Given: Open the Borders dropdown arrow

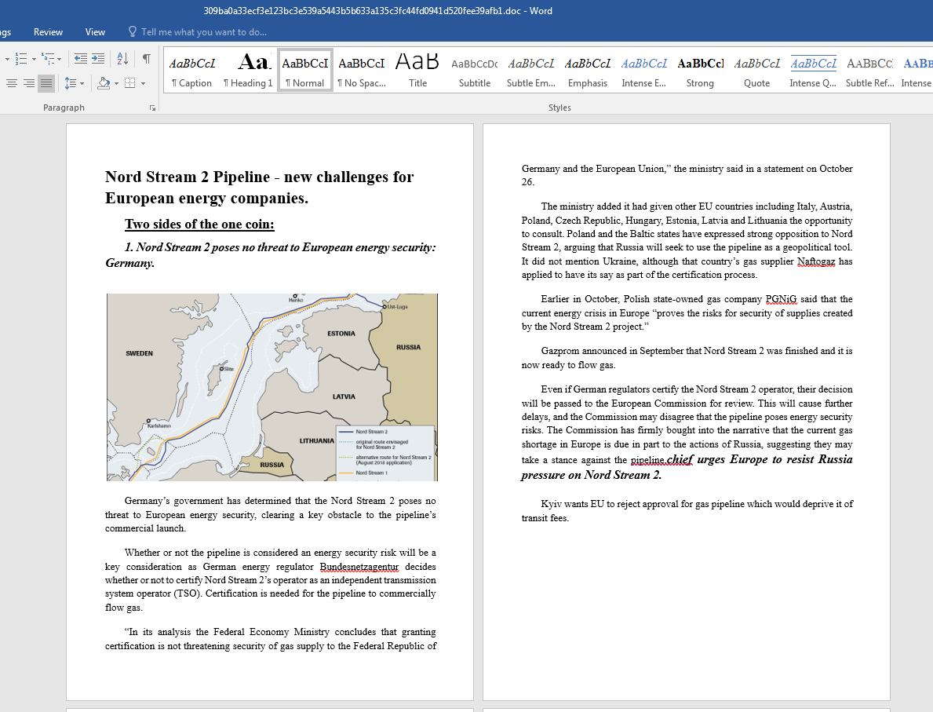Looking at the screenshot, I should [x=143, y=83].
